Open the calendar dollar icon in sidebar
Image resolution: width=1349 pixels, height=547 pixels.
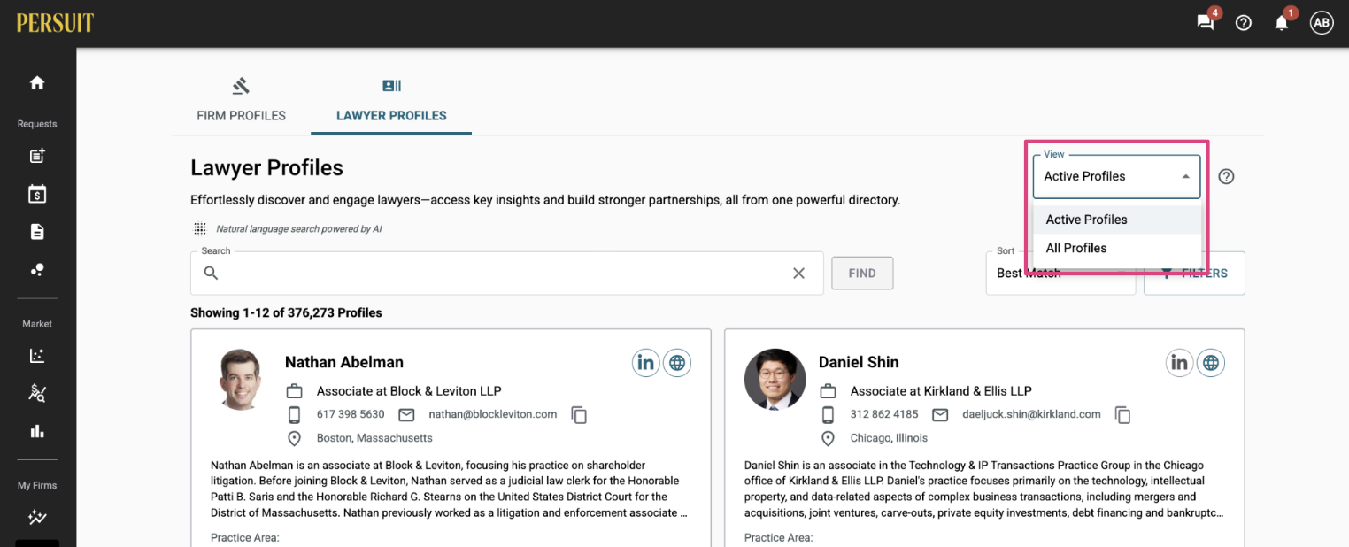coord(37,194)
